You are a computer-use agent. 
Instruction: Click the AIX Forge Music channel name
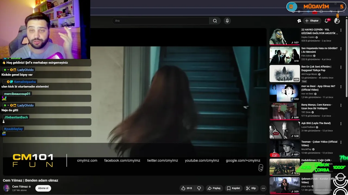(x=309, y=74)
